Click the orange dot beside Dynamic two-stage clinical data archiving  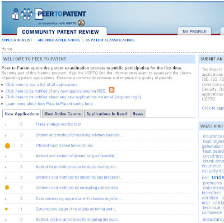pyautogui.click(x=6, y=209)
